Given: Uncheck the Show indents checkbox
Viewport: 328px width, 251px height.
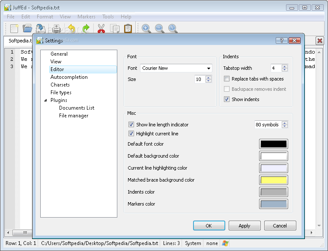Looking at the screenshot, I should (x=227, y=99).
